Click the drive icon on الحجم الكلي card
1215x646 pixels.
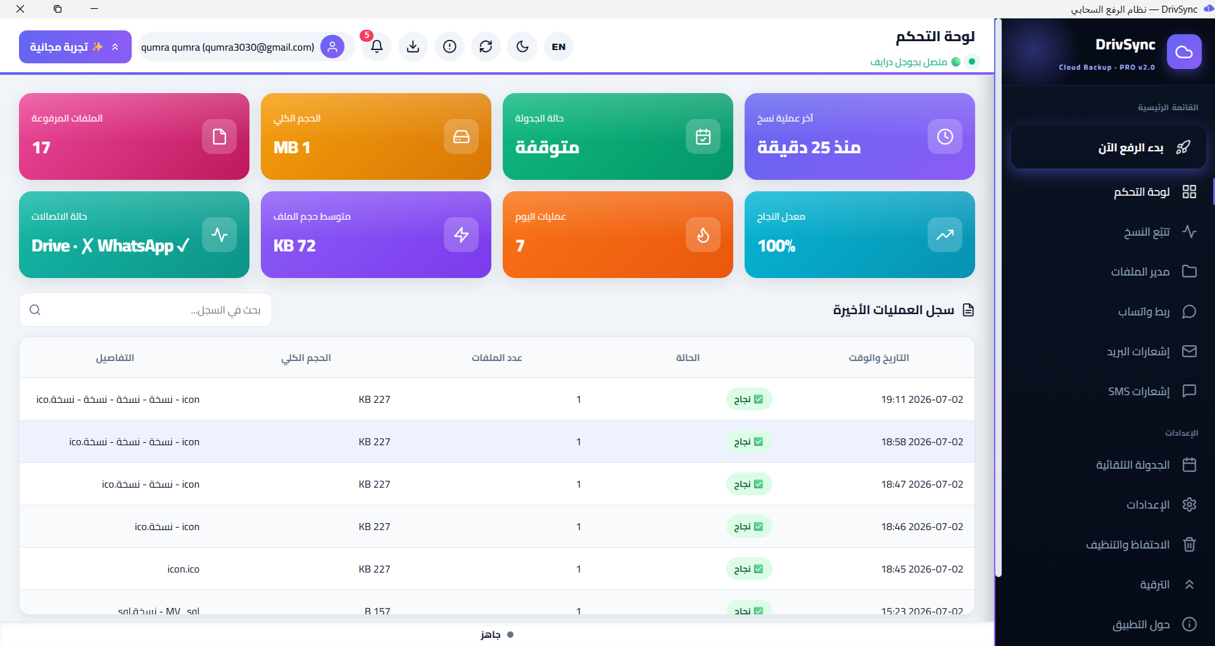[x=461, y=136]
